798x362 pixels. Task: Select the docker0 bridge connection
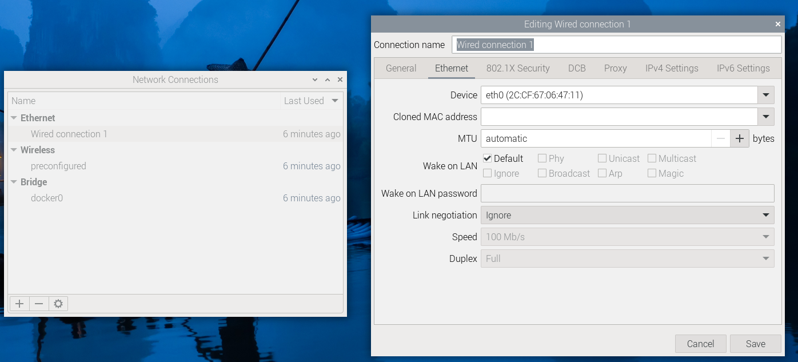(x=47, y=198)
